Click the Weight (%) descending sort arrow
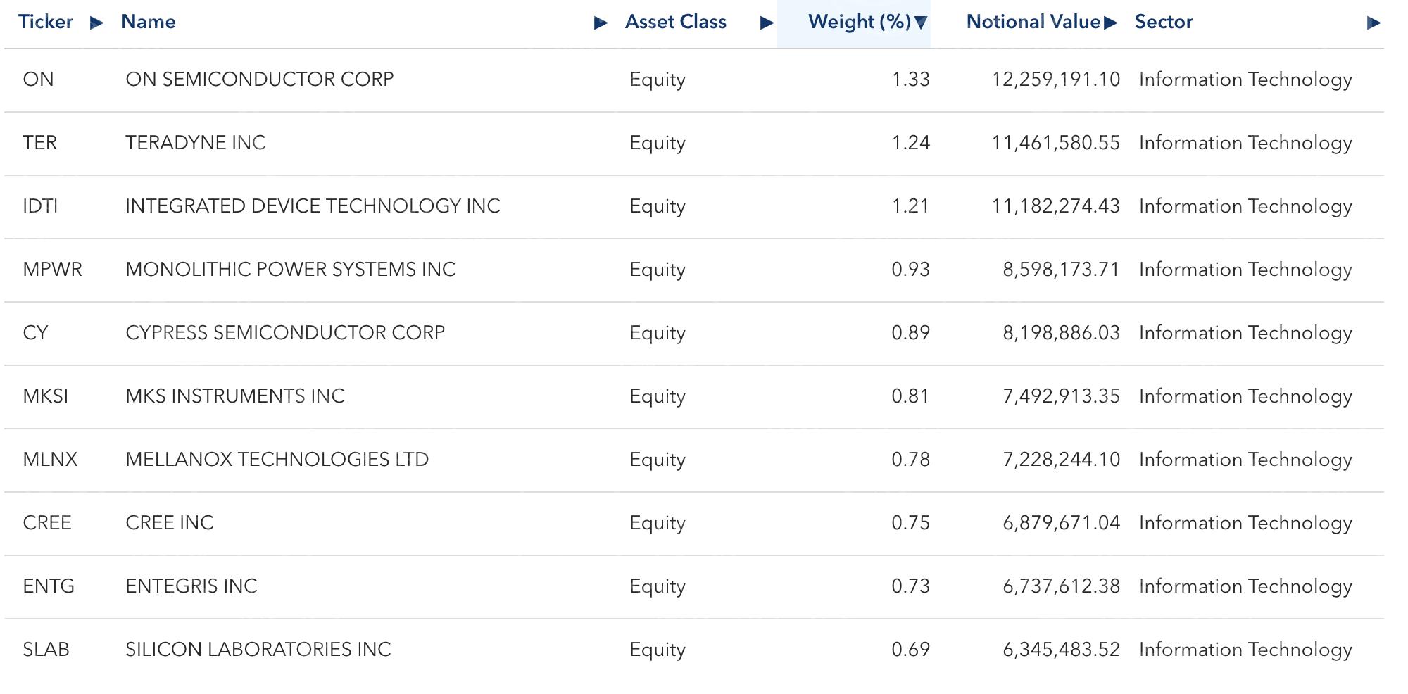Image resolution: width=1408 pixels, height=694 pixels. (x=920, y=23)
